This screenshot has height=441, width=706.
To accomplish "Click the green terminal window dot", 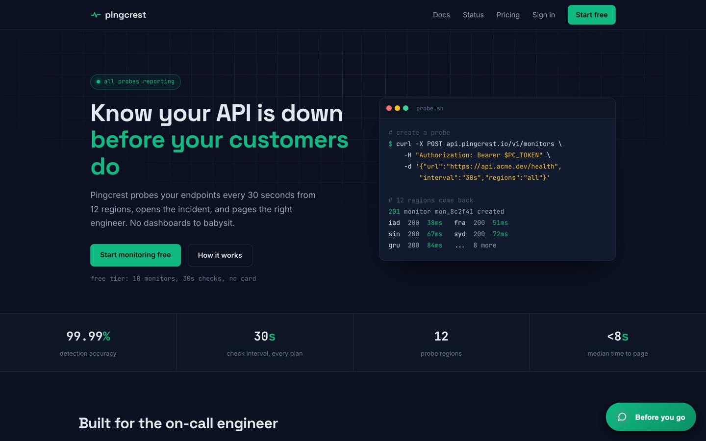I will 406,108.
